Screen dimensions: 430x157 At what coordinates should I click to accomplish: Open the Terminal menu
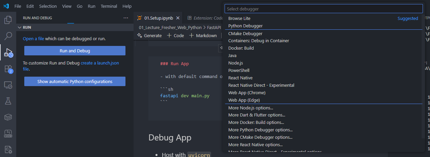(x=109, y=6)
